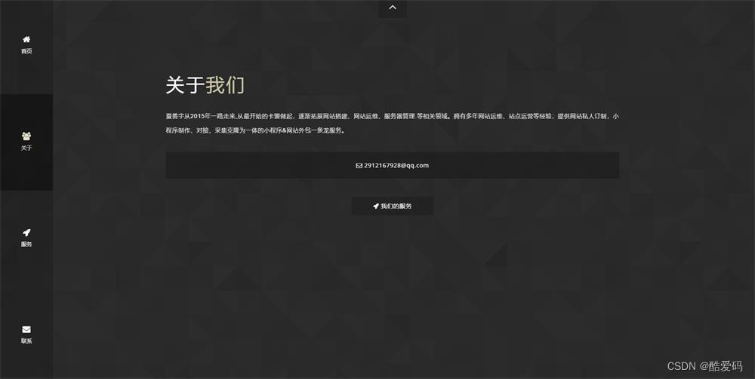Collapse page using top chevron-up arrow

tap(393, 8)
